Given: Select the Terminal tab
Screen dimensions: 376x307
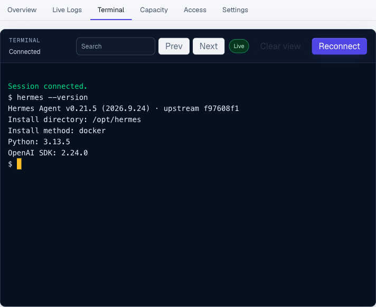Looking at the screenshot, I should point(111,10).
